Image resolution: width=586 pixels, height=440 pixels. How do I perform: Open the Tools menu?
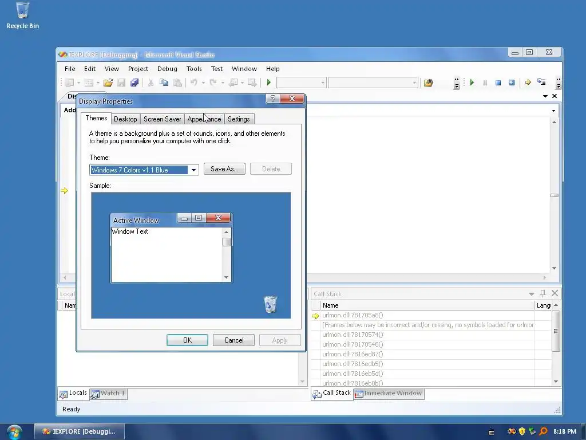point(194,69)
